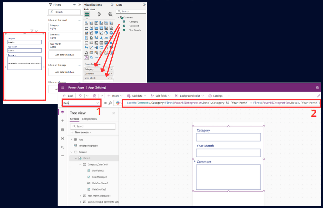Switch to the Components tab

(x=89, y=119)
